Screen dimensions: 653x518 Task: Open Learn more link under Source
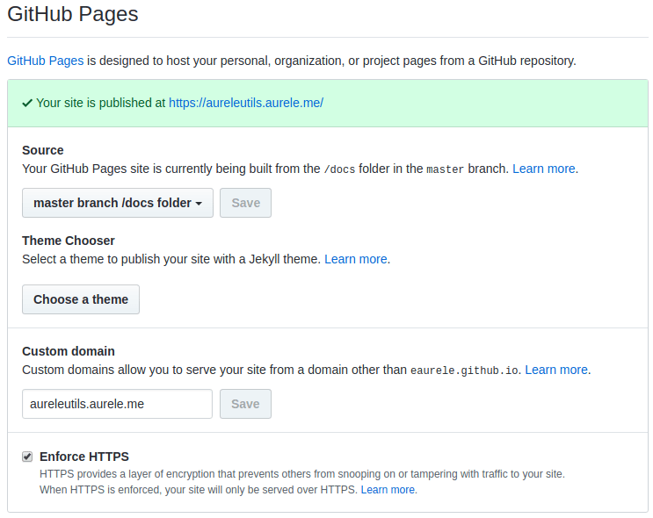544,169
